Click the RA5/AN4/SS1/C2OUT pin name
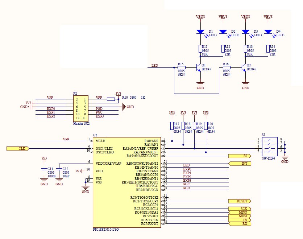This screenshot has height=239, width=303. point(142,156)
